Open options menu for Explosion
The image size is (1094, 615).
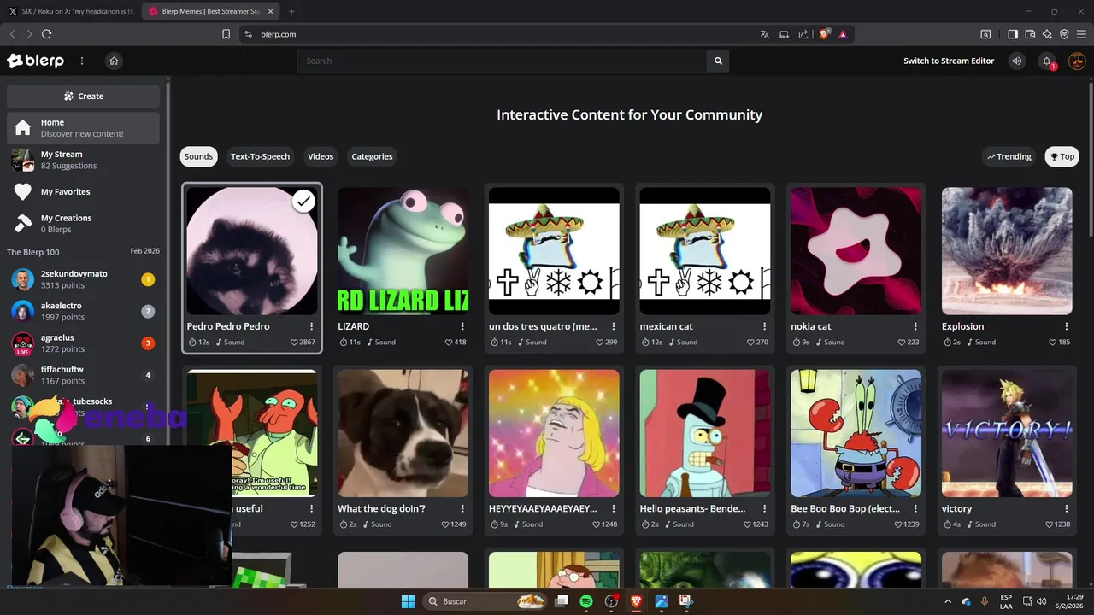(1067, 326)
